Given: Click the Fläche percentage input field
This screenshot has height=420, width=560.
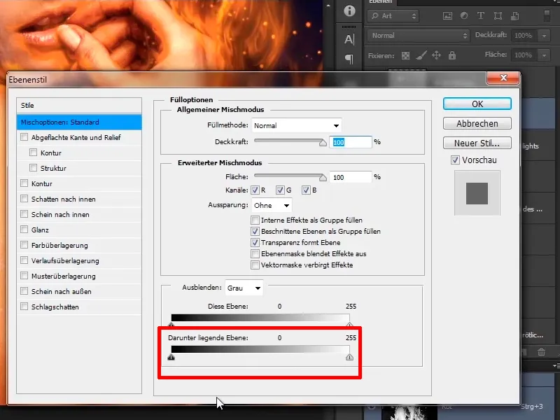Looking at the screenshot, I should pos(351,177).
